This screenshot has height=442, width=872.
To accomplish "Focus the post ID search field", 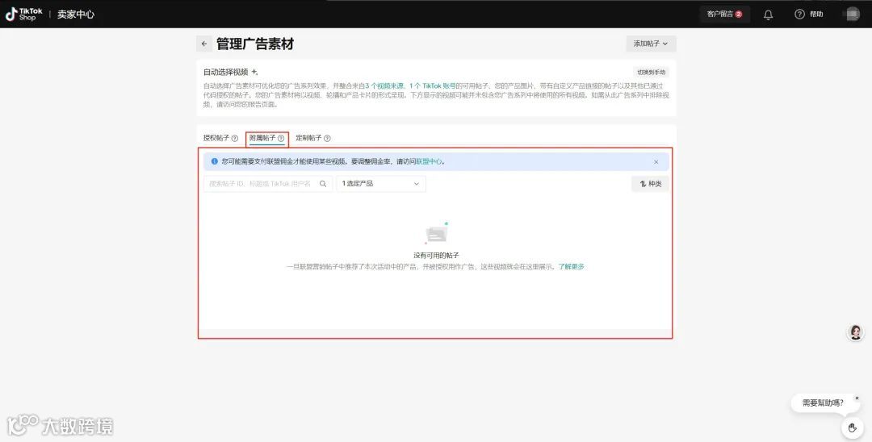I will click(268, 184).
